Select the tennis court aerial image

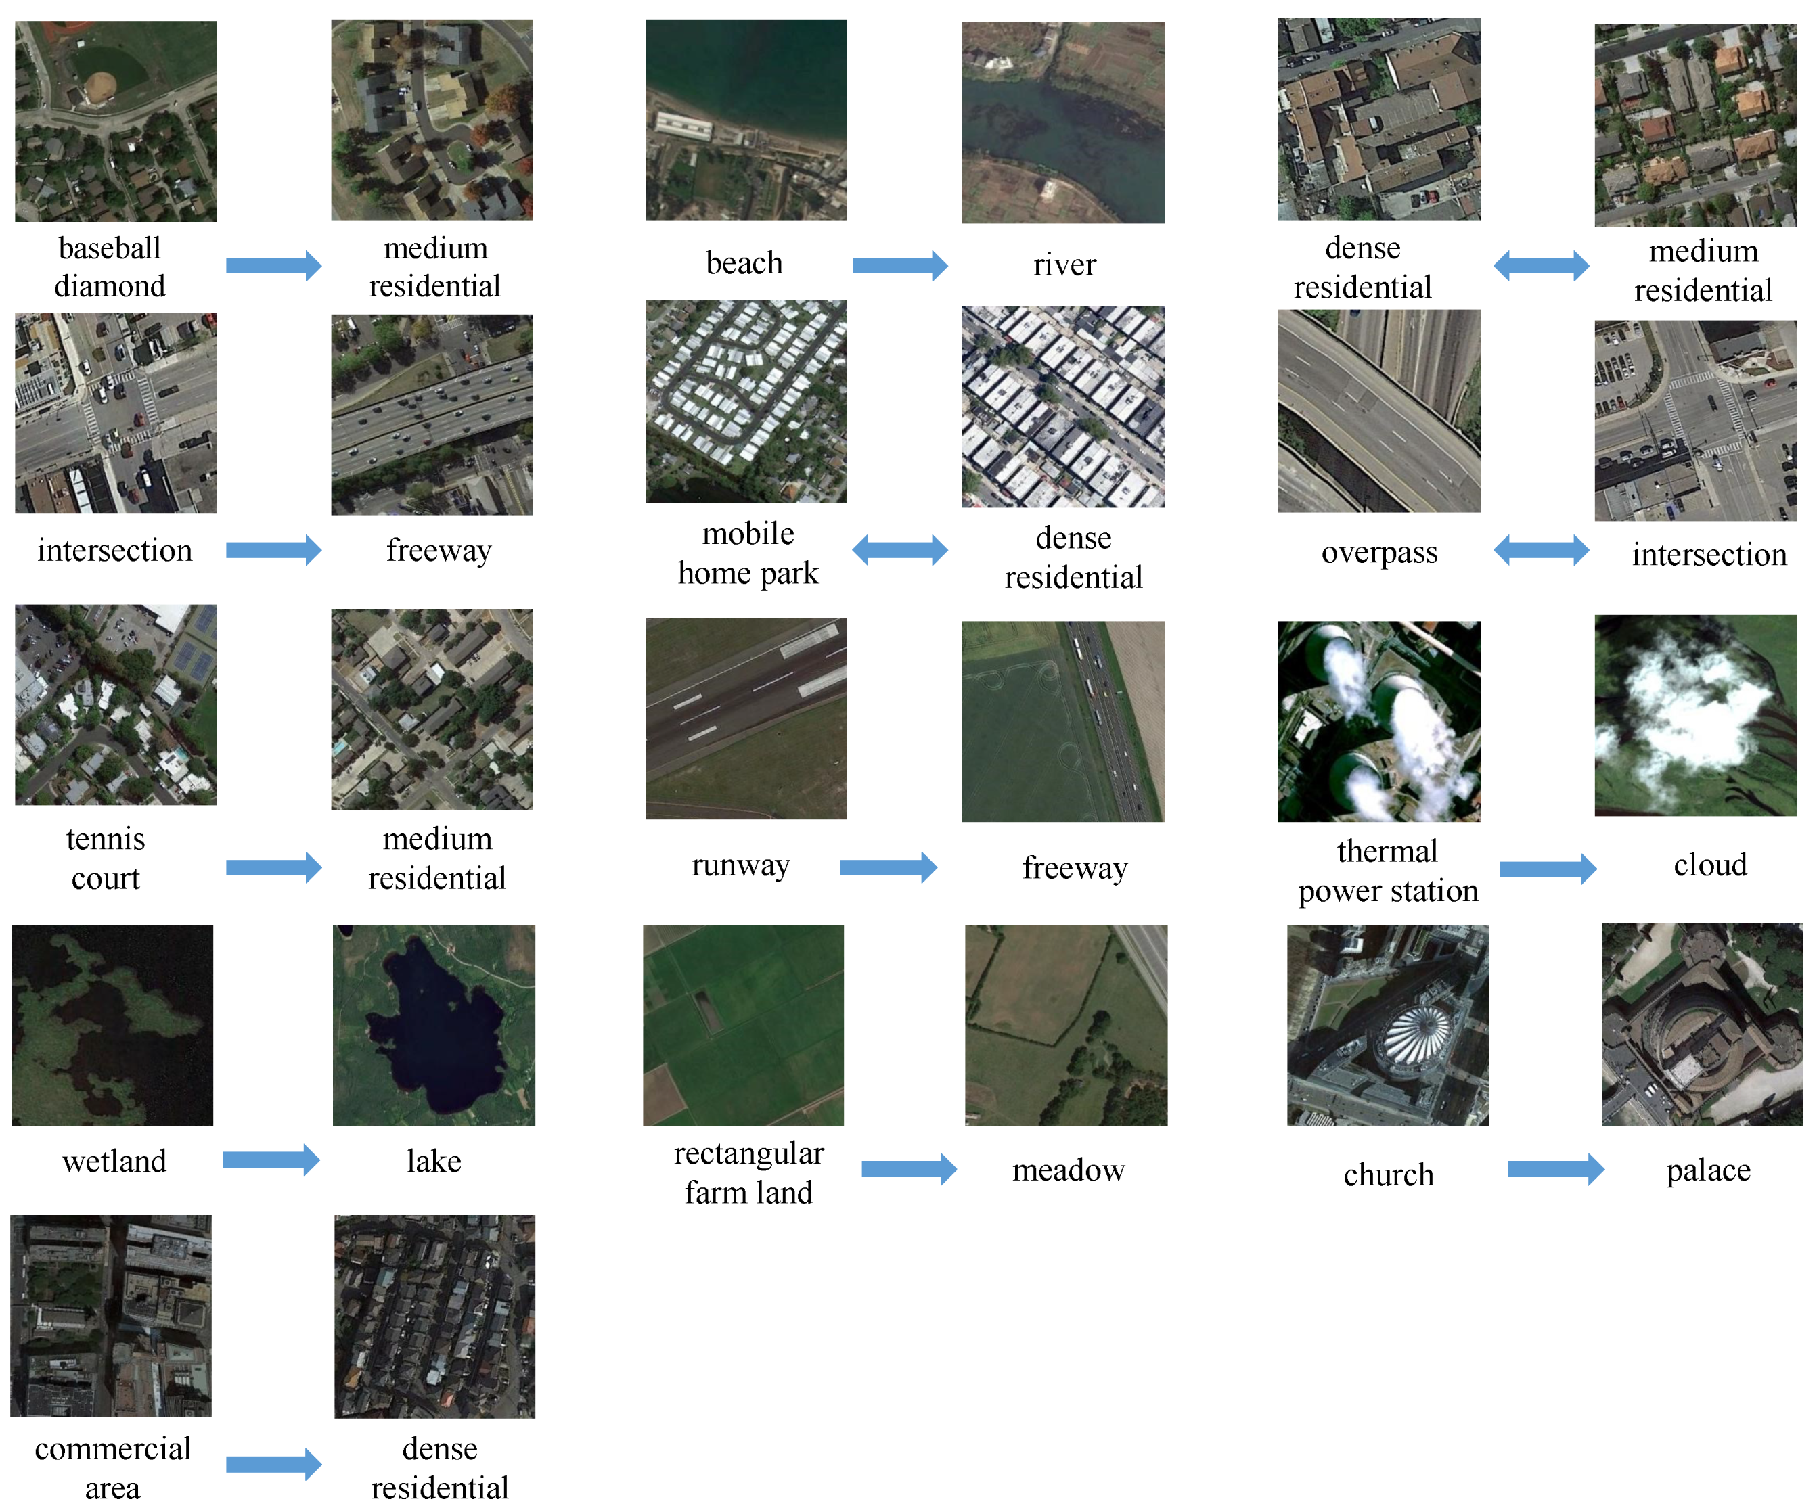click(x=115, y=705)
